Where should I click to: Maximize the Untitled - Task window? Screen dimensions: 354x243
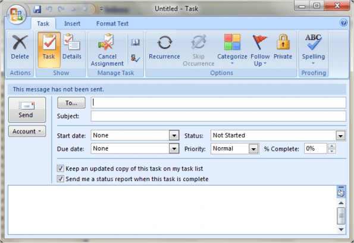tap(317, 5)
